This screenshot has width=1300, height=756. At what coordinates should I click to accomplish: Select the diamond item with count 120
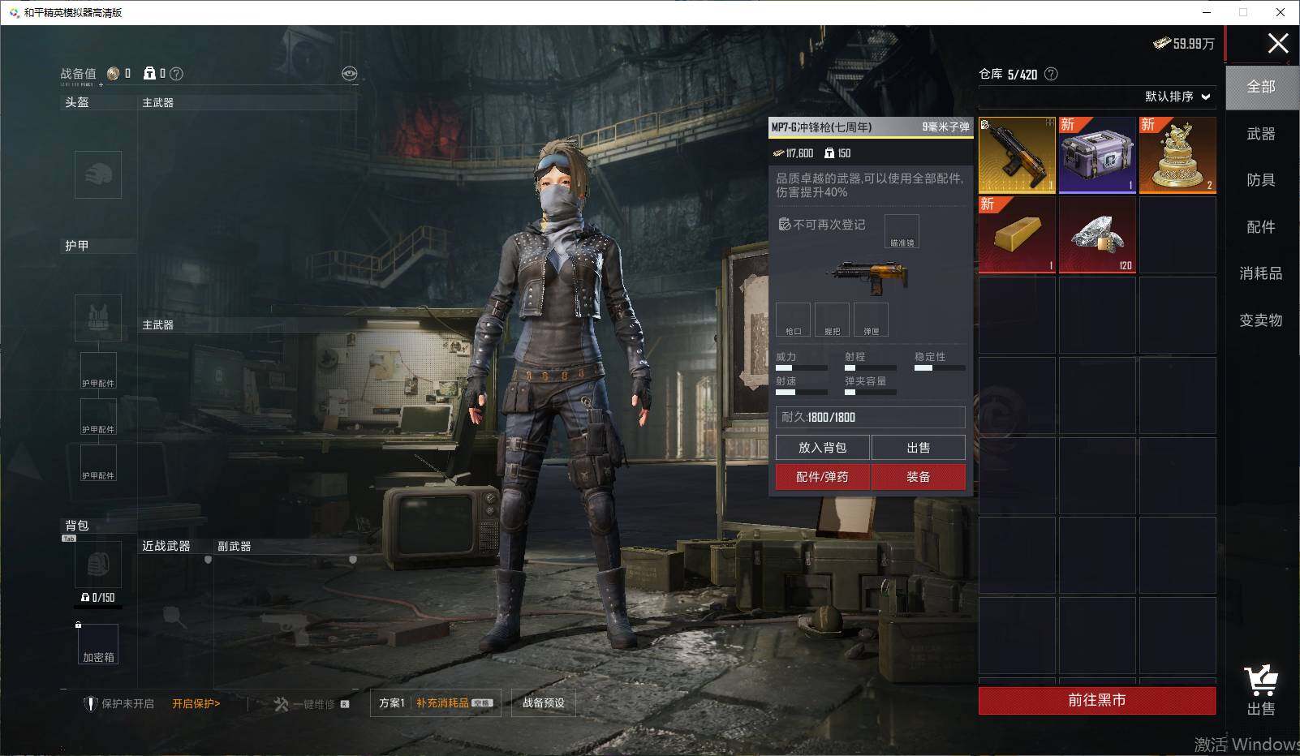[1097, 234]
